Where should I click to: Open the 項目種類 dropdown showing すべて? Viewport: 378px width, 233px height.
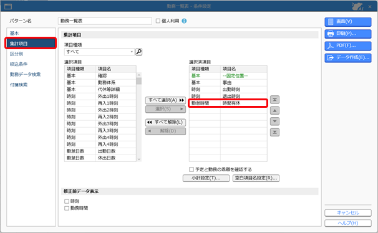pos(99,52)
